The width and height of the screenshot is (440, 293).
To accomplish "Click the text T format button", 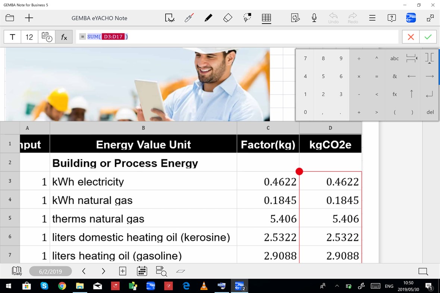I will (12, 37).
